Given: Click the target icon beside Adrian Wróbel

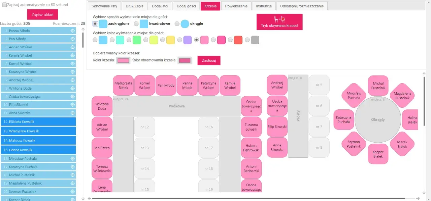Looking at the screenshot, I should click(72, 47).
